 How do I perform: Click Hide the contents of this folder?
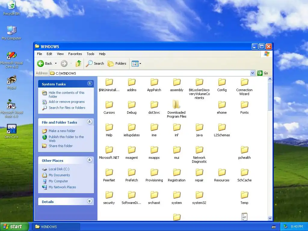(66, 94)
